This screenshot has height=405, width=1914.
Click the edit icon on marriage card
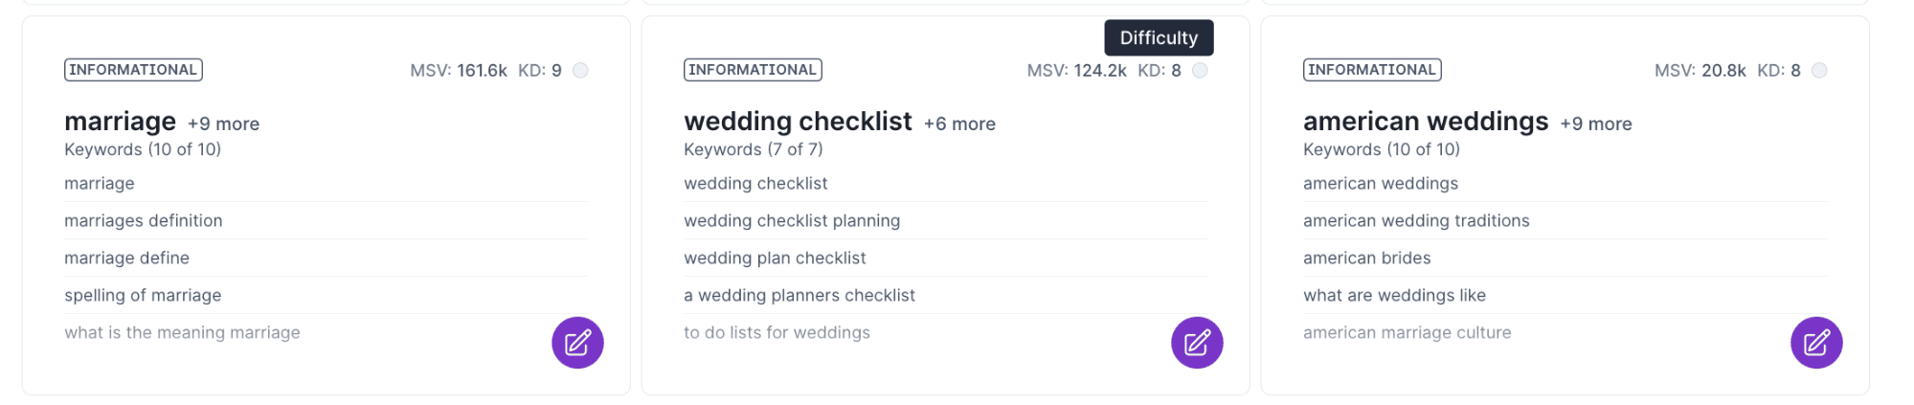[x=577, y=343]
